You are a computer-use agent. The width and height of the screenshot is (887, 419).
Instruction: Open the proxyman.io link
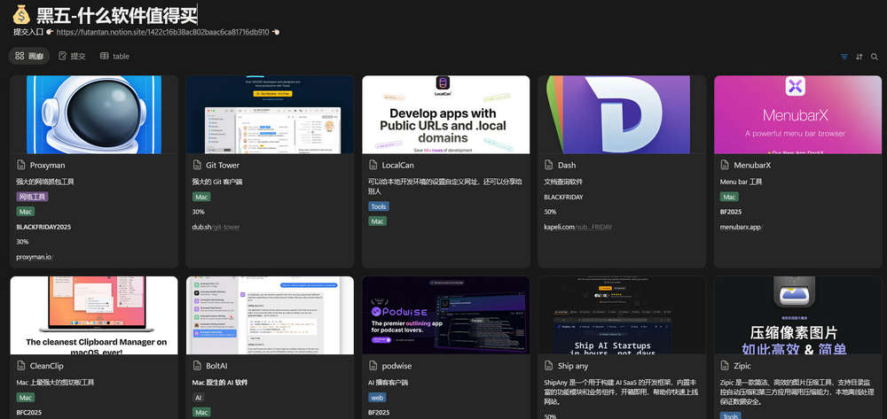34,256
